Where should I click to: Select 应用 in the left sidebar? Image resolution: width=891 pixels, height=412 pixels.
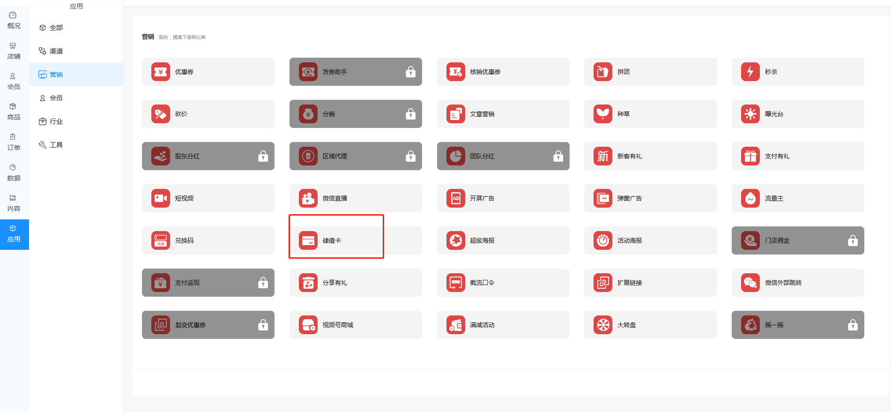[14, 234]
